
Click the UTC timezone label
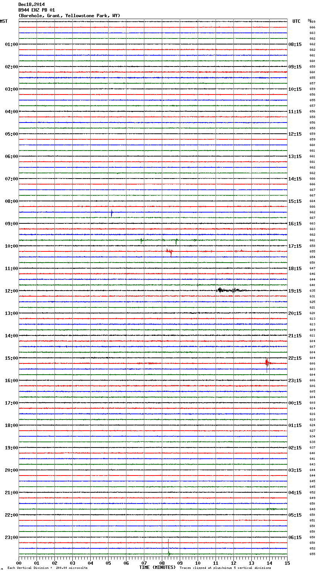296,21
